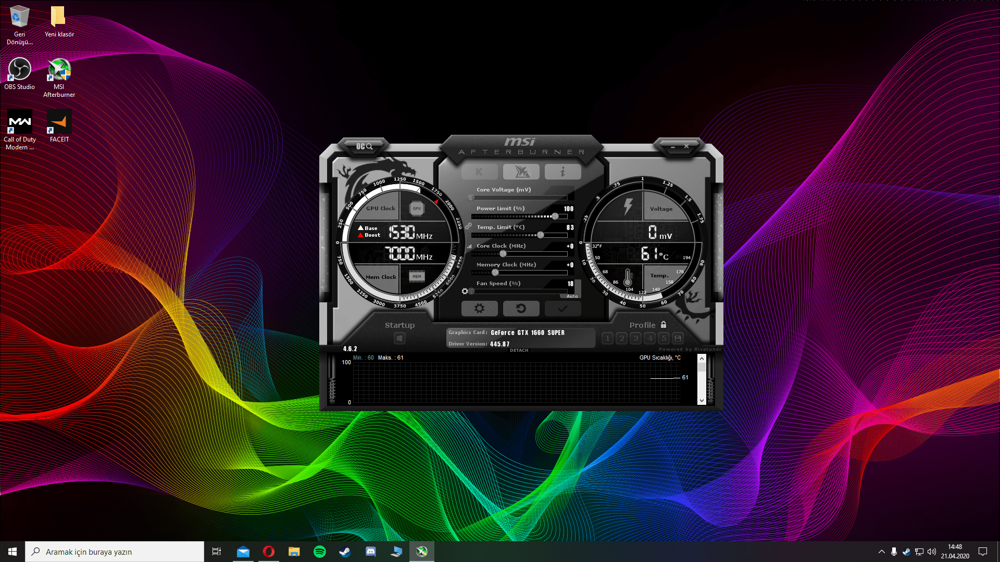The height and width of the screenshot is (562, 1000).
Task: Apply settings with checkmark button
Action: pyautogui.click(x=562, y=309)
